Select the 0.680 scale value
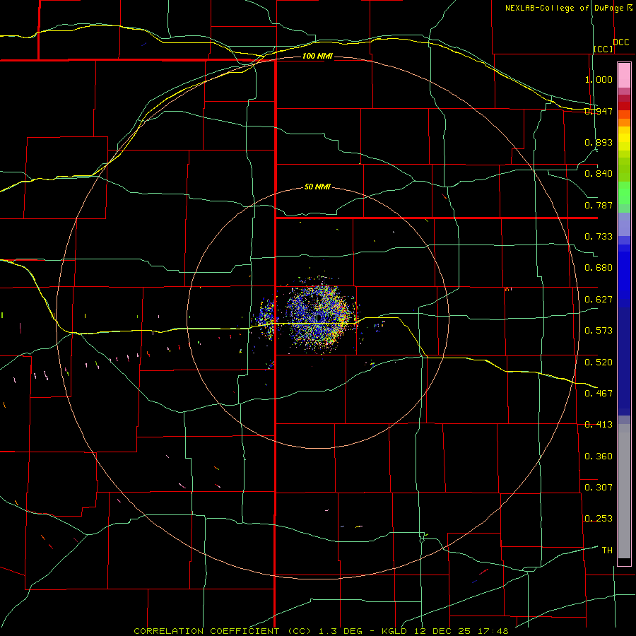 click(x=599, y=268)
